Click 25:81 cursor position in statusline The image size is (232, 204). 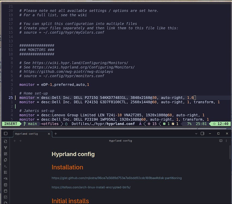[x=201, y=124]
